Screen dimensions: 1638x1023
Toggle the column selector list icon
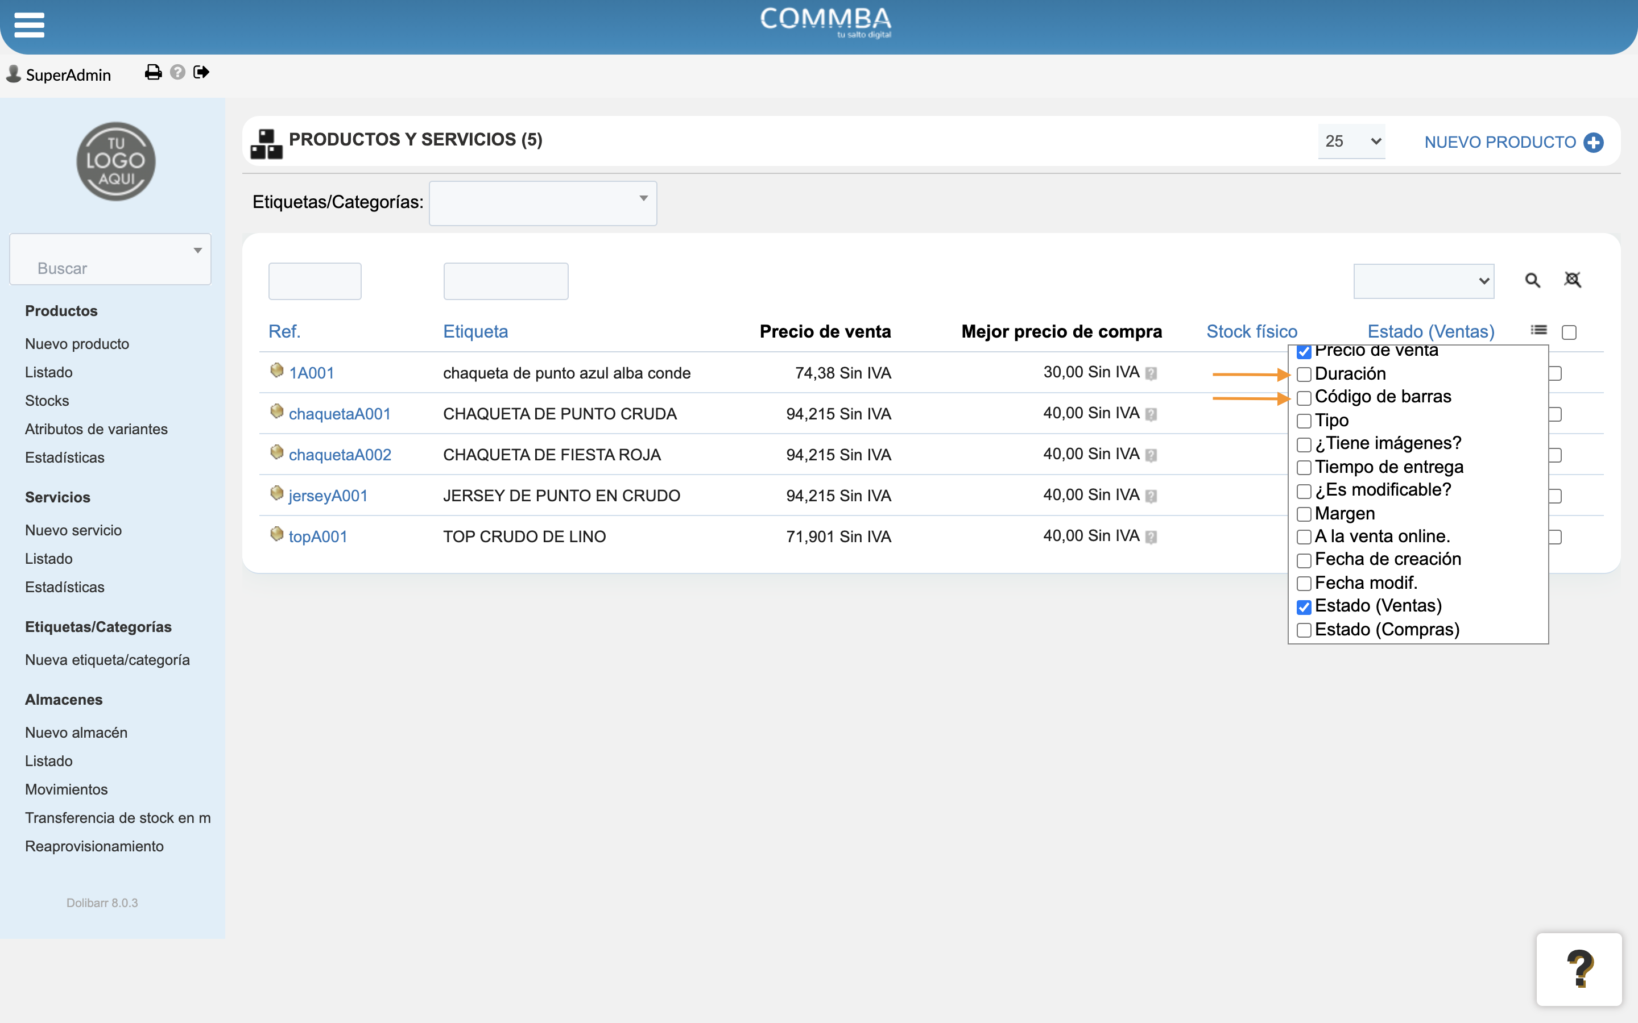[x=1538, y=330]
